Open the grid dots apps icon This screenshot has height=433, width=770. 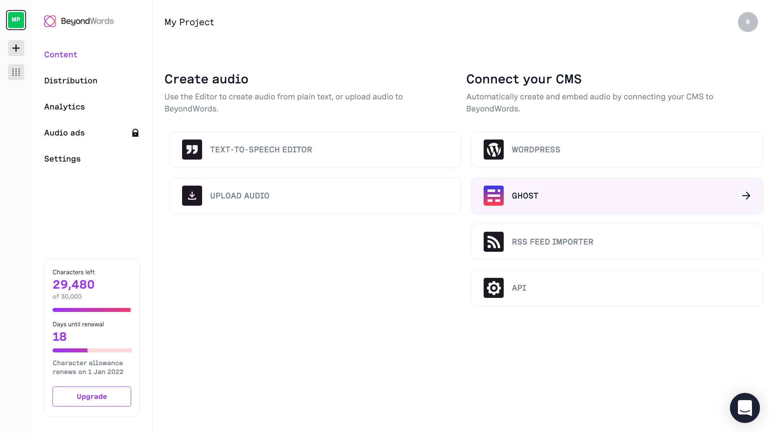tap(16, 72)
